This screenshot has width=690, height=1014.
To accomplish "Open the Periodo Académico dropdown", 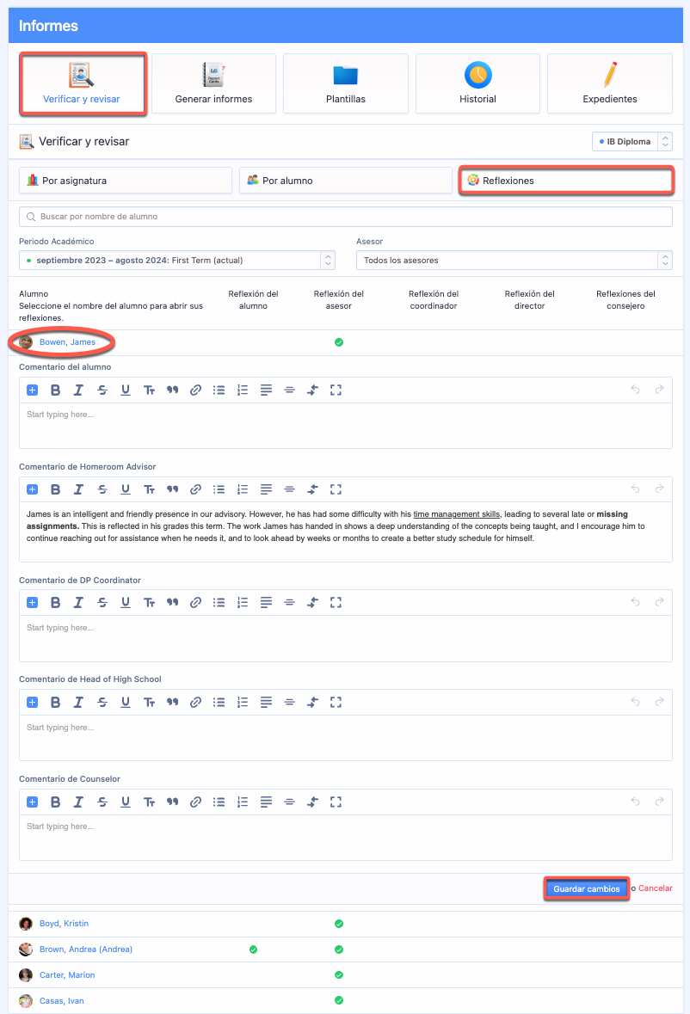I will point(176,260).
